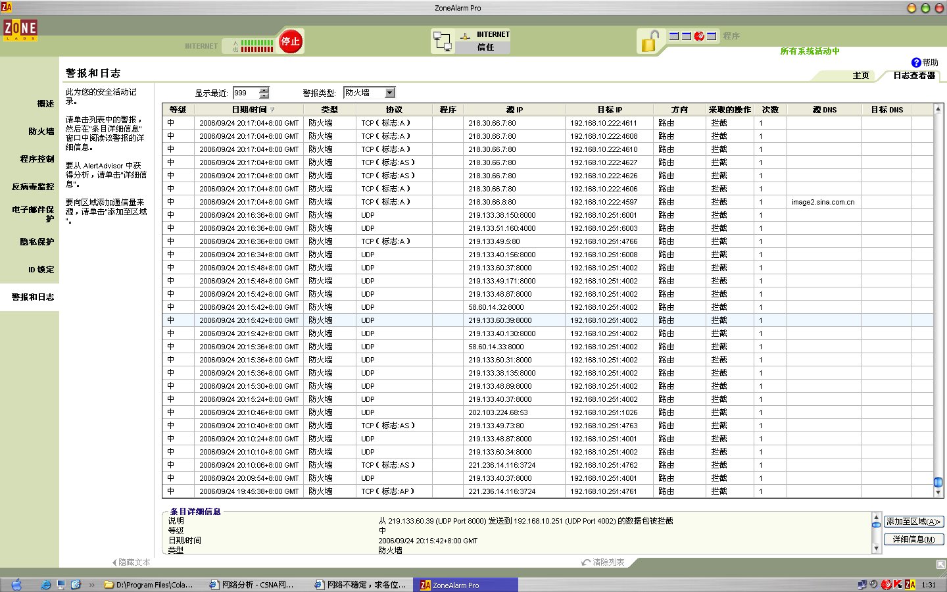Viewport: 947px width, 592px height.
Task: Click the Internet Explorer quick launch icon
Action: [x=46, y=584]
